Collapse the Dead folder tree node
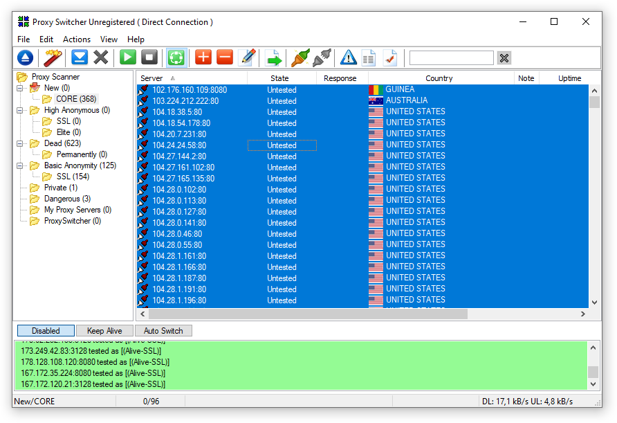Viewport: 617px width, 423px height. click(21, 143)
